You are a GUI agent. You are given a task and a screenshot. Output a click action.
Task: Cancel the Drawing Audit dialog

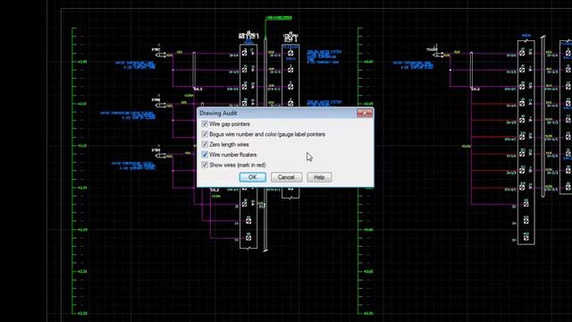286,177
